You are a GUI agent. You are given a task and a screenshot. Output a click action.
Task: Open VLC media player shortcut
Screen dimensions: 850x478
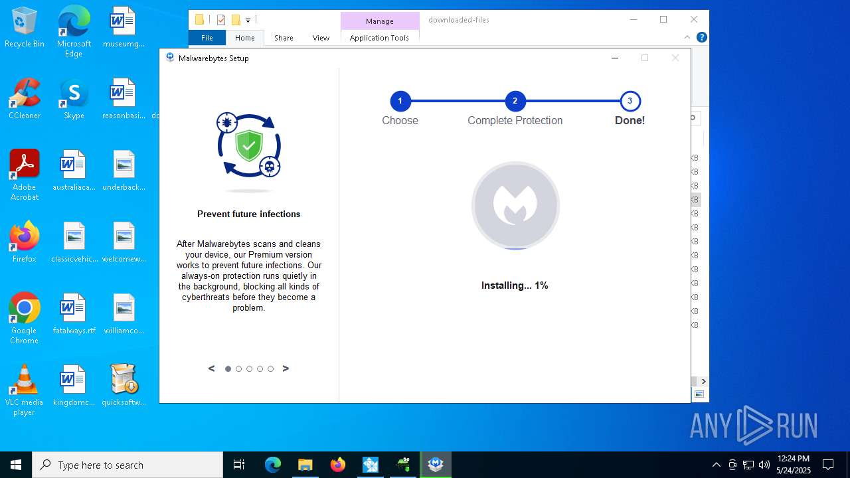click(x=25, y=390)
